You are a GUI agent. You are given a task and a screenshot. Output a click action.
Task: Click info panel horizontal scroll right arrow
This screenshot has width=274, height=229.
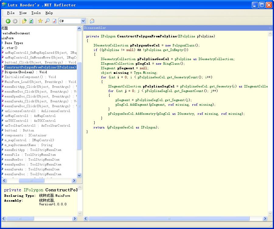75,219
